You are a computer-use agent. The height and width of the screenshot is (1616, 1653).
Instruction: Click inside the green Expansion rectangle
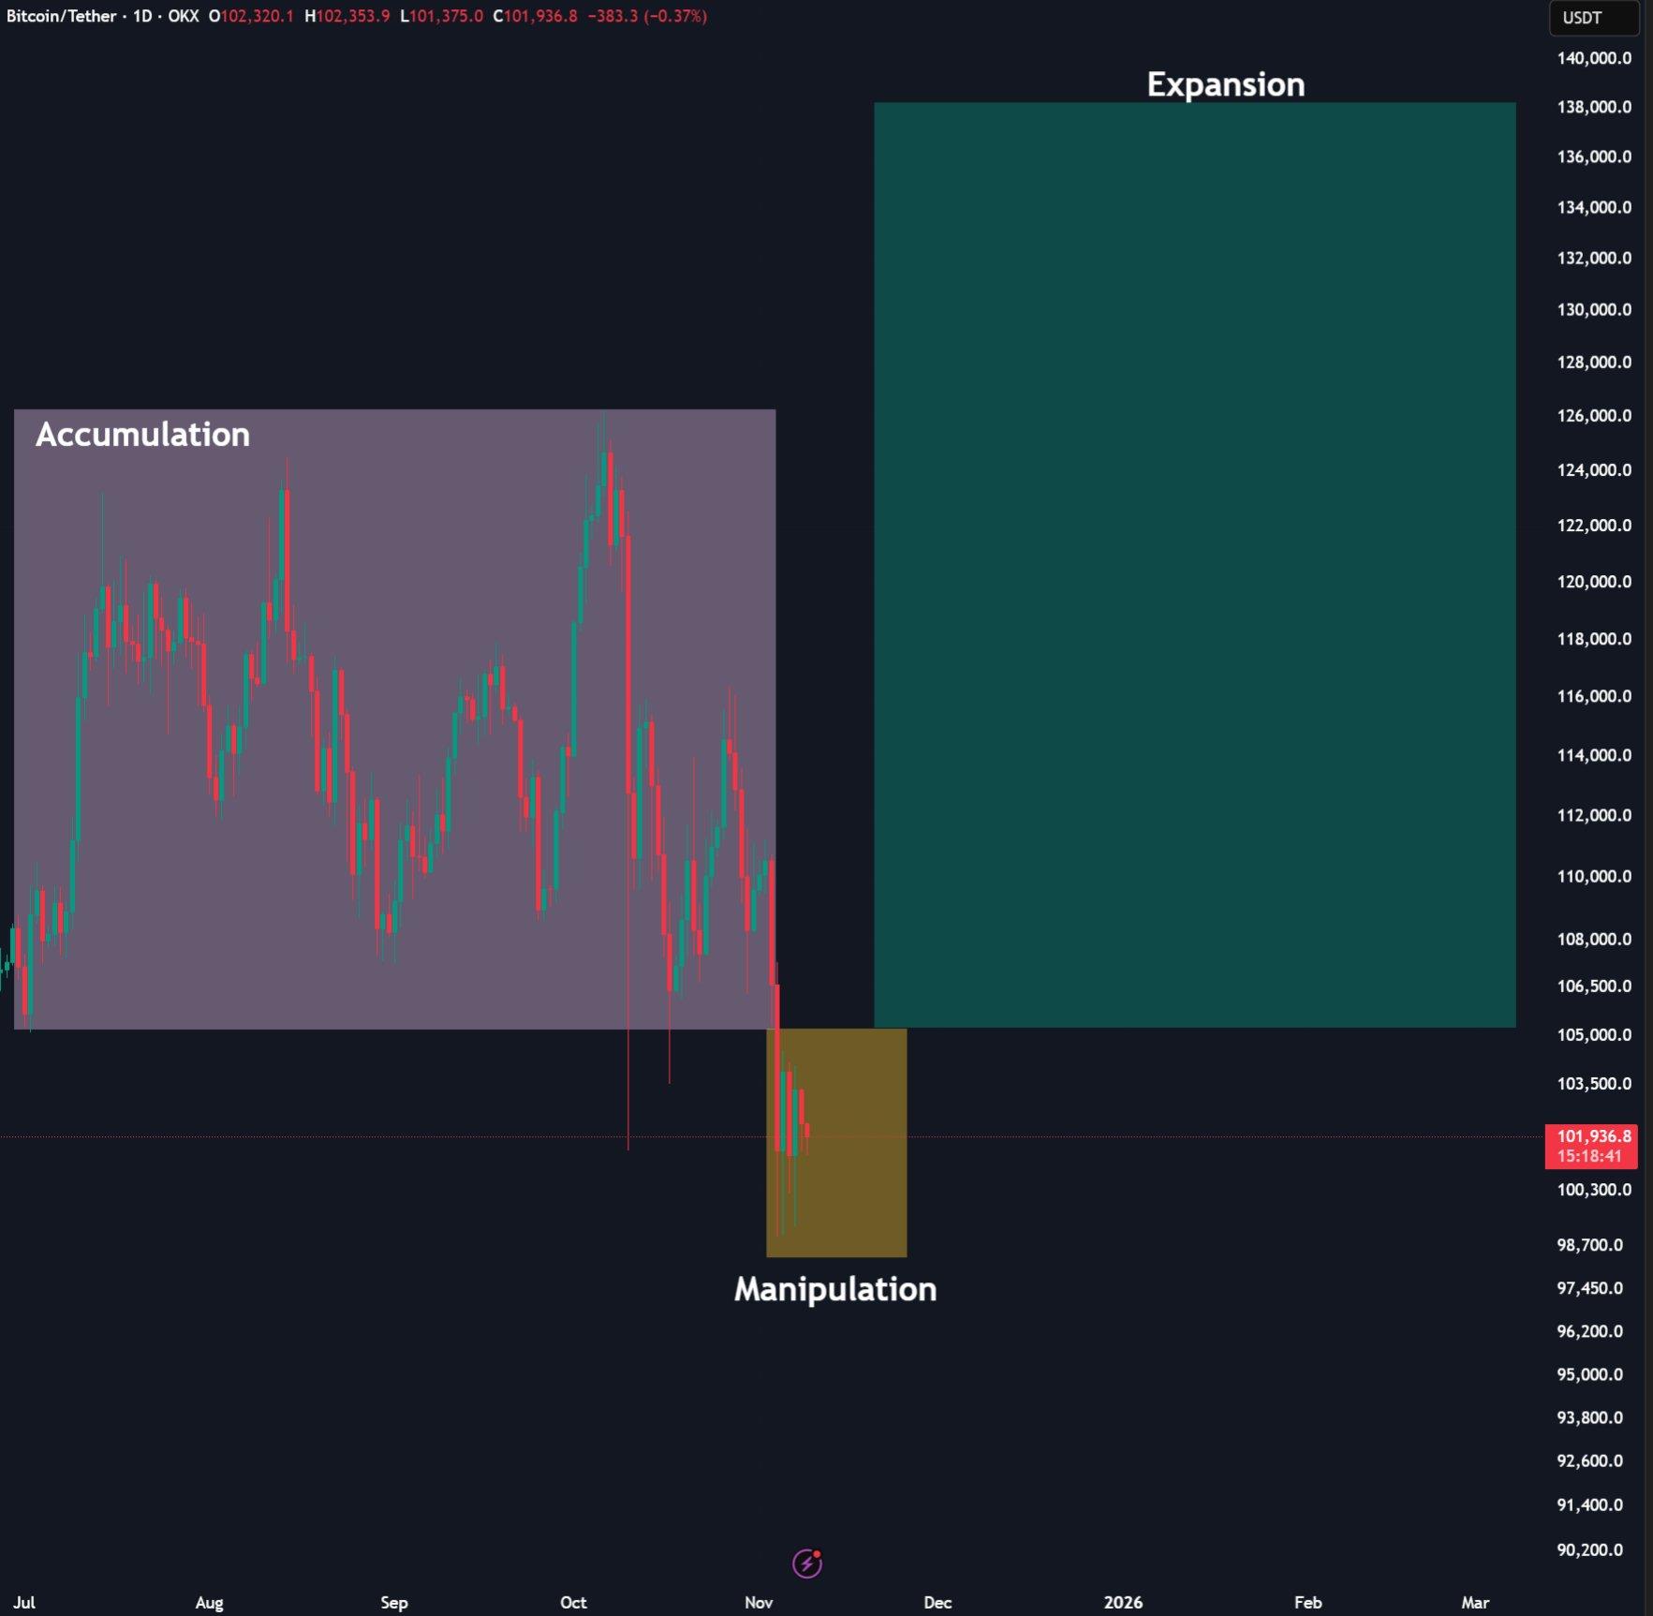pos(1194,562)
